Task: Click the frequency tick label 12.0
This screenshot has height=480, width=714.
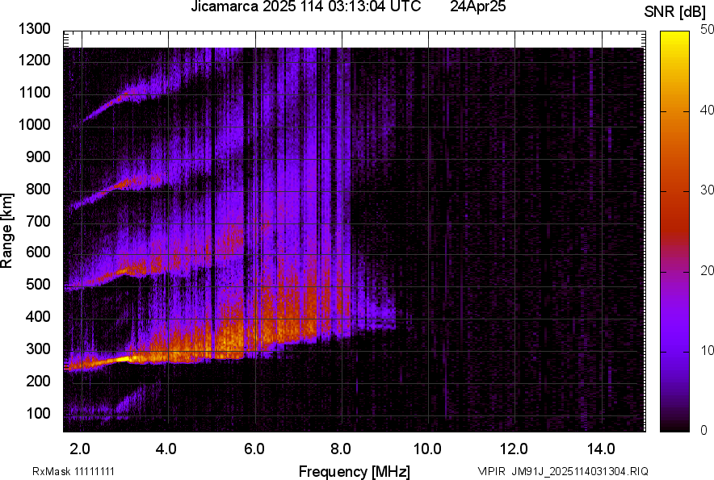Action: click(x=514, y=449)
